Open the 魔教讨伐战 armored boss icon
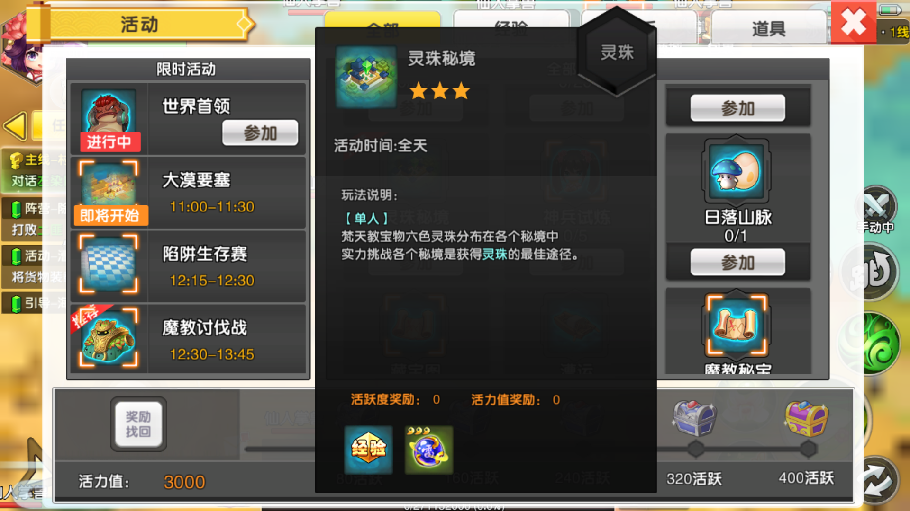Image resolution: width=910 pixels, height=511 pixels. coord(109,337)
